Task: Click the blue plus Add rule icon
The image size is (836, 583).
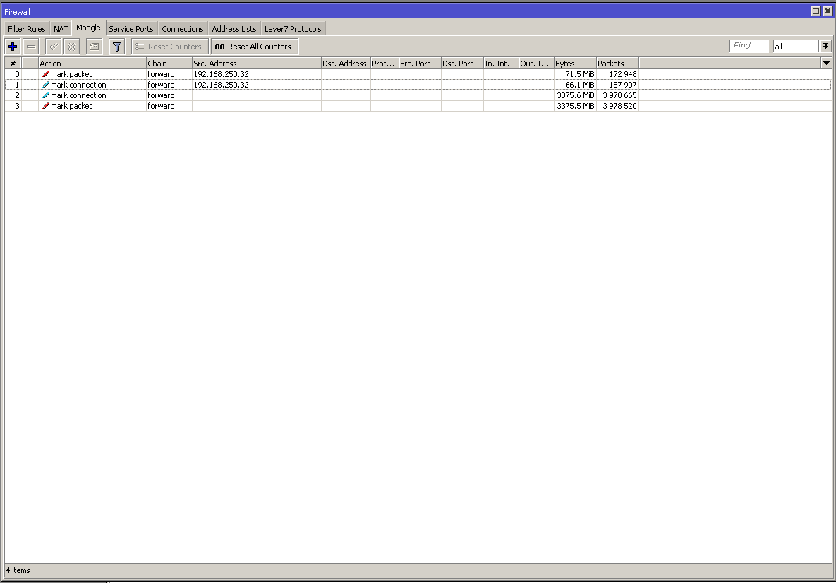Action: 13,47
